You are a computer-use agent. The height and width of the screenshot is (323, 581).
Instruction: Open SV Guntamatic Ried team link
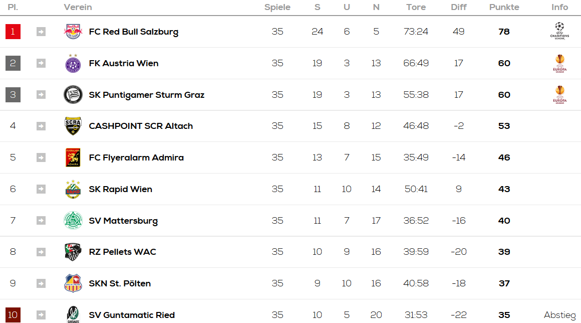tap(132, 315)
